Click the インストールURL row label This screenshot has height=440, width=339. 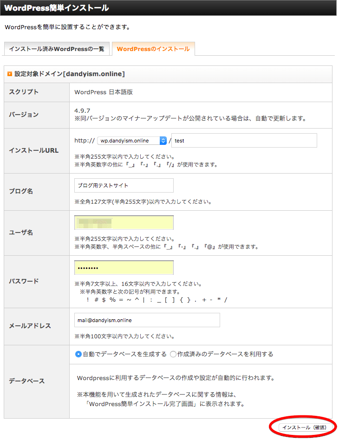click(34, 150)
